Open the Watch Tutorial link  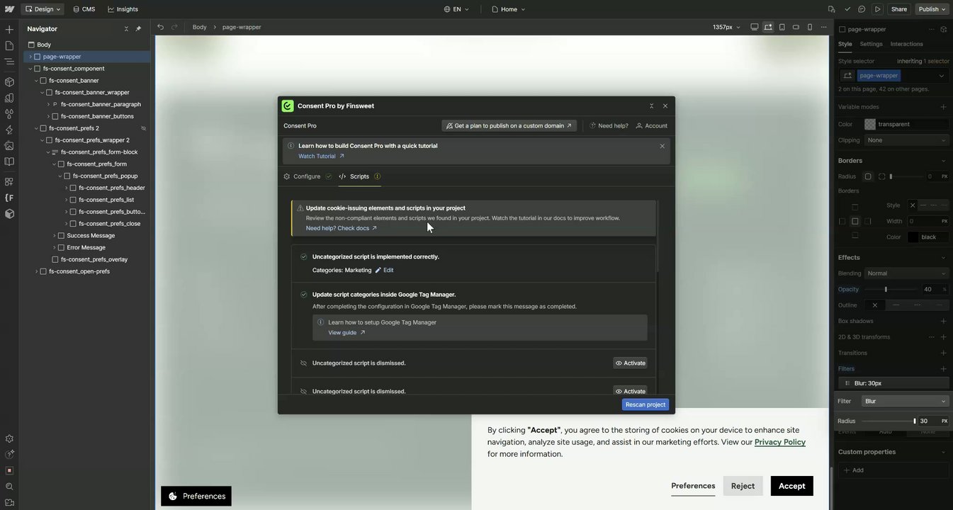point(321,156)
